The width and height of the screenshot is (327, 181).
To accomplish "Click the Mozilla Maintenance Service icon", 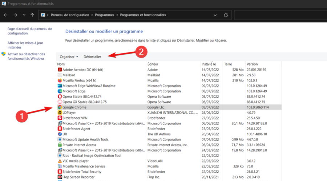I will [60, 166].
